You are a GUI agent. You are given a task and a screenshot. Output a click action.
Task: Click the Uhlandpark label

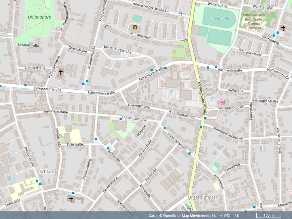[x=39, y=17]
